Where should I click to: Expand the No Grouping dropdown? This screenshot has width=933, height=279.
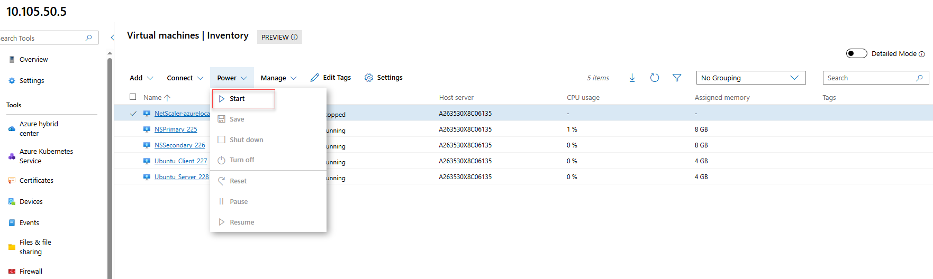[x=750, y=78]
